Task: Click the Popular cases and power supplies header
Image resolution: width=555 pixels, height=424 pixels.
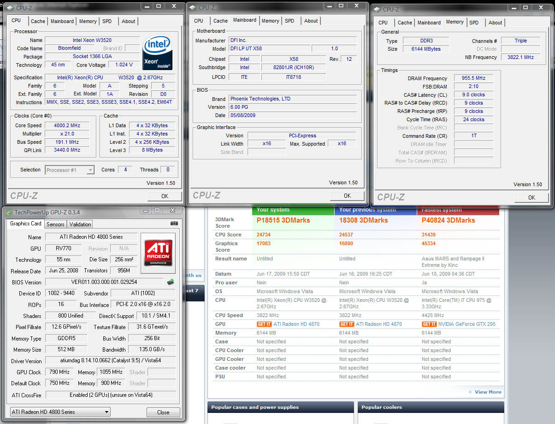Action: click(281, 407)
